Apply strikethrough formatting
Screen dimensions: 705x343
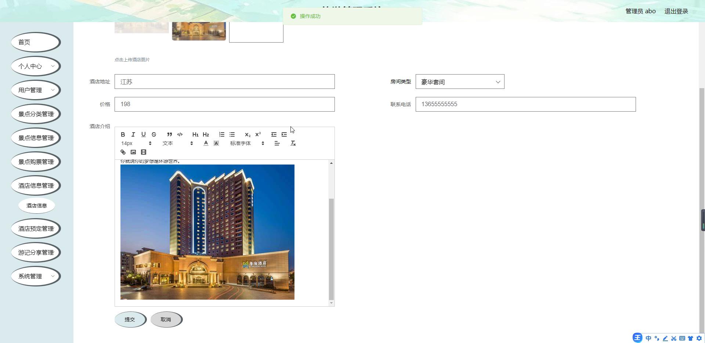coord(154,134)
